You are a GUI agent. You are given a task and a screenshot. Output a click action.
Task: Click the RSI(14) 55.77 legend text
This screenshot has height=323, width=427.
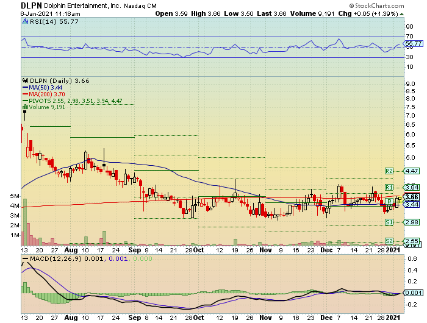tap(54, 22)
